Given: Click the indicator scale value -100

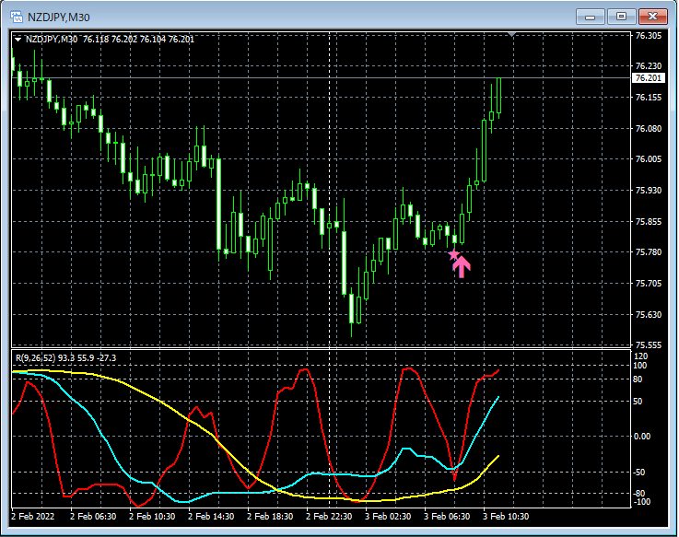Looking at the screenshot, I should (642, 501).
